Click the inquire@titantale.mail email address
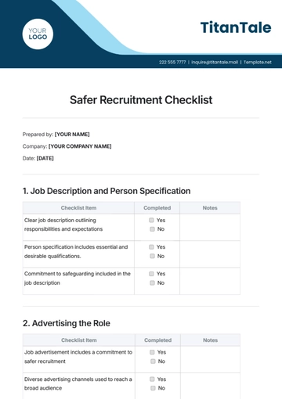Viewport: 282px width, 399px height. pyautogui.click(x=215, y=62)
